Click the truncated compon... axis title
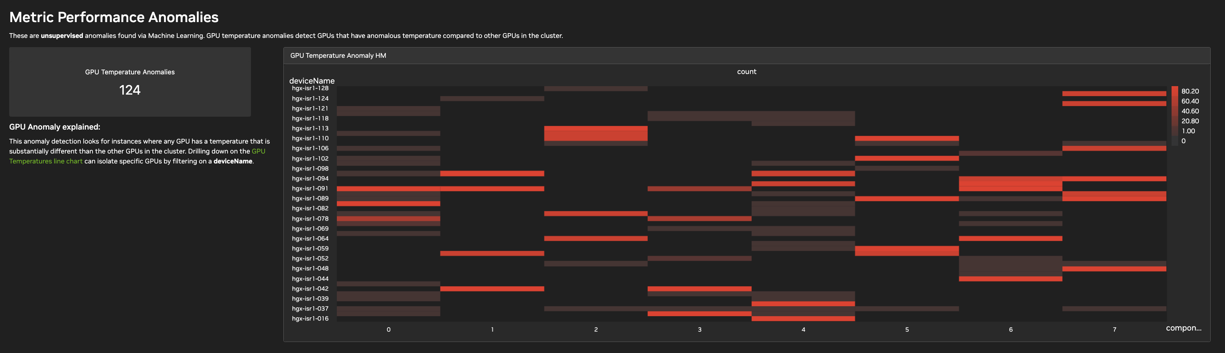Image resolution: width=1225 pixels, height=353 pixels. 1184,328
